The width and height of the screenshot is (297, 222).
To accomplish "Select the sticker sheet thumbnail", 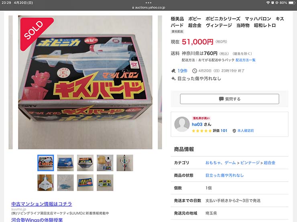I will tap(105, 182).
